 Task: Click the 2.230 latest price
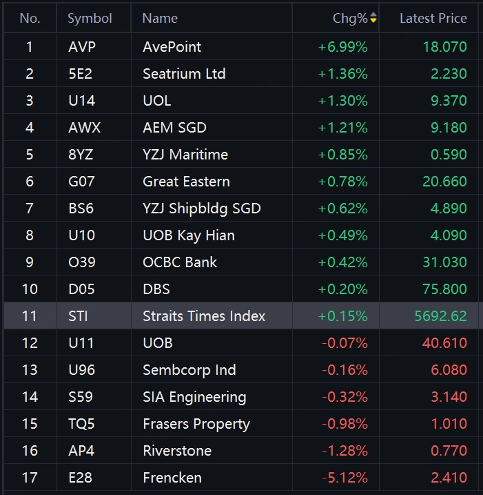click(x=449, y=74)
